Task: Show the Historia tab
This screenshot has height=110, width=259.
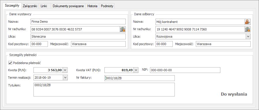Action: click(92, 6)
